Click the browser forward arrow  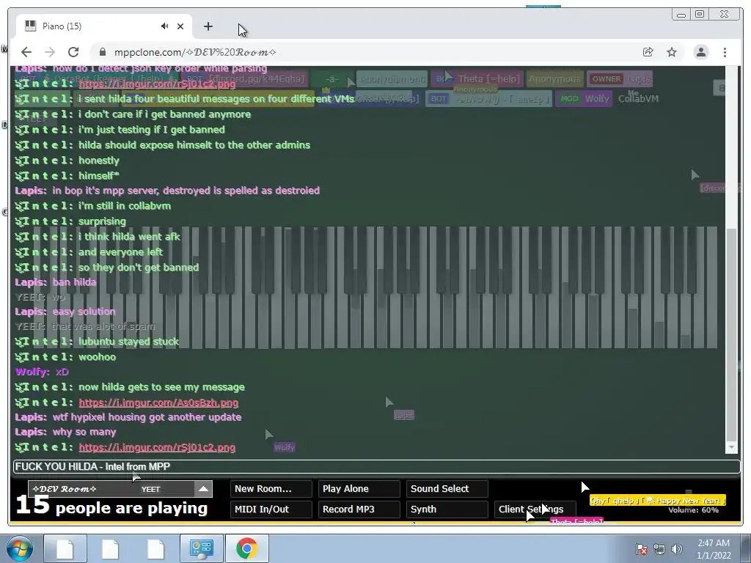coord(50,52)
